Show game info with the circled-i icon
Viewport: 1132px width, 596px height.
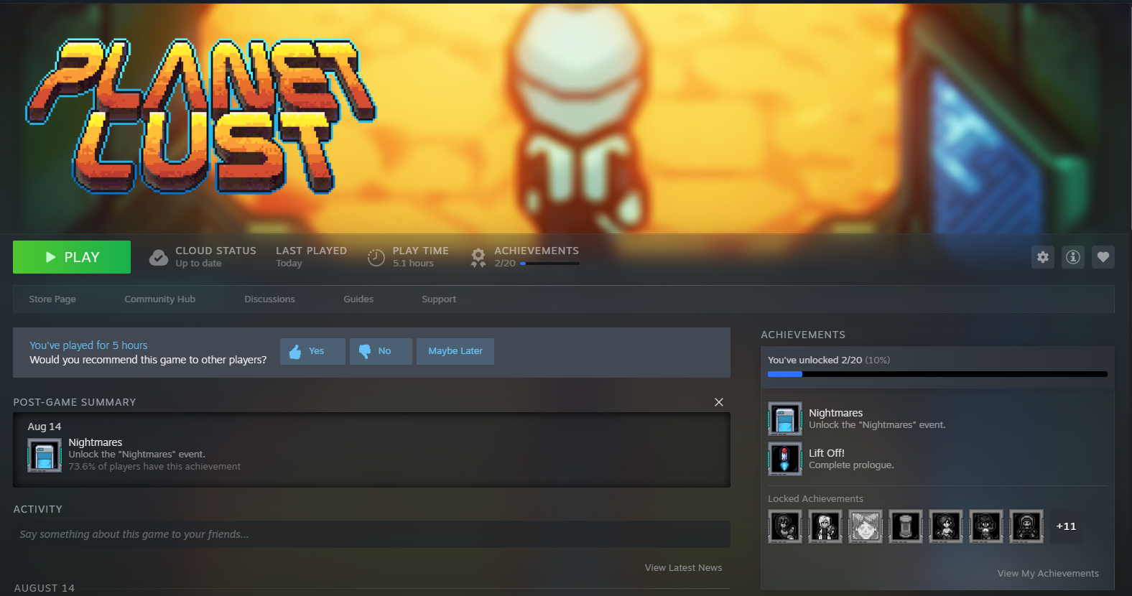click(x=1073, y=257)
